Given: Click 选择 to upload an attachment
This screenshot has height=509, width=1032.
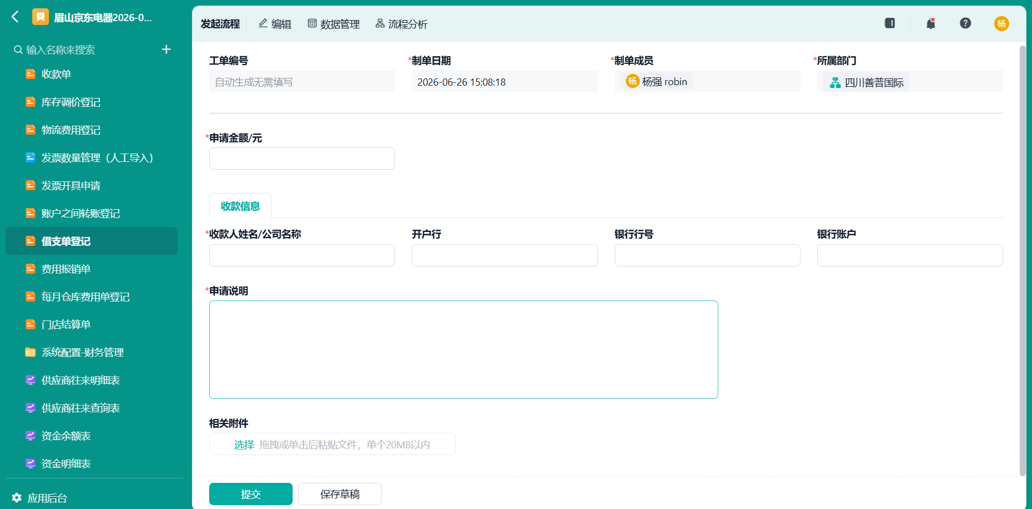Looking at the screenshot, I should tap(244, 444).
